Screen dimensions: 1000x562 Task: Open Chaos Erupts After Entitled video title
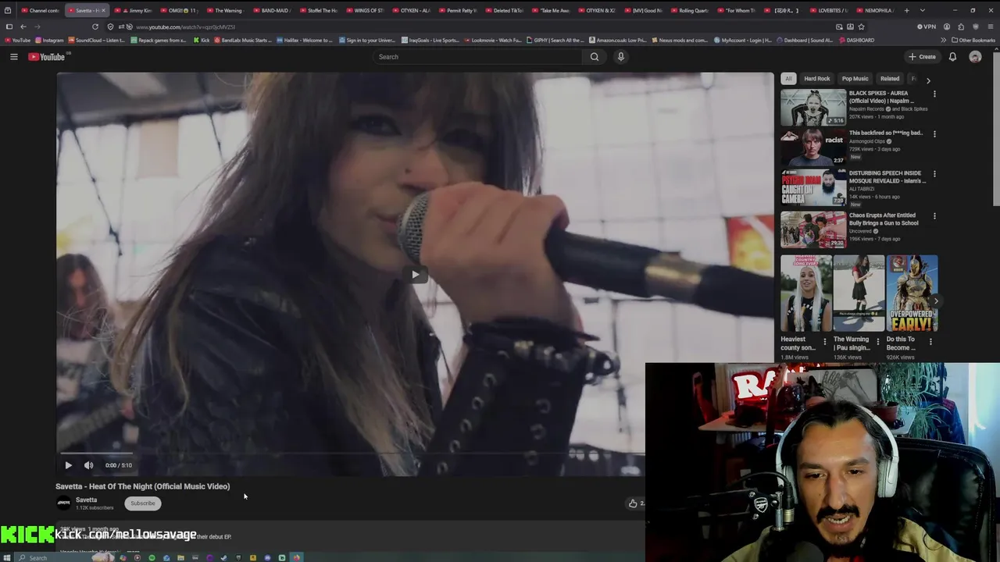[884, 219]
